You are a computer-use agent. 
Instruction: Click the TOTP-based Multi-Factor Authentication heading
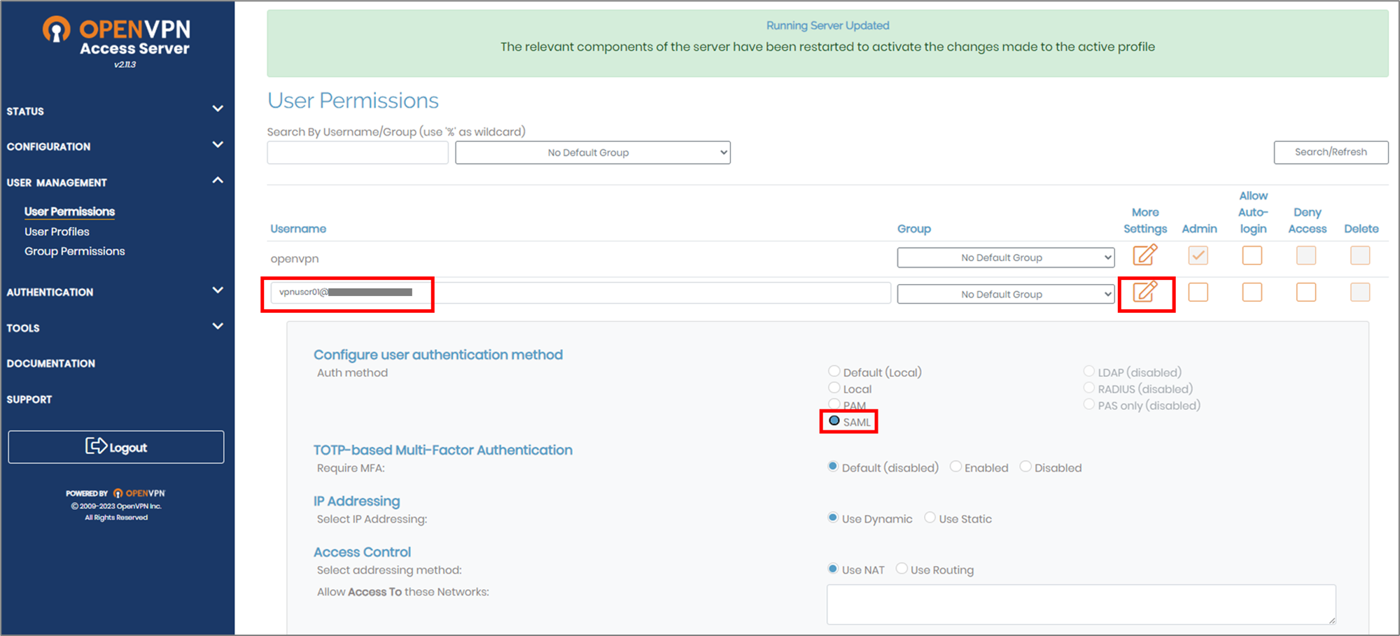coord(443,450)
